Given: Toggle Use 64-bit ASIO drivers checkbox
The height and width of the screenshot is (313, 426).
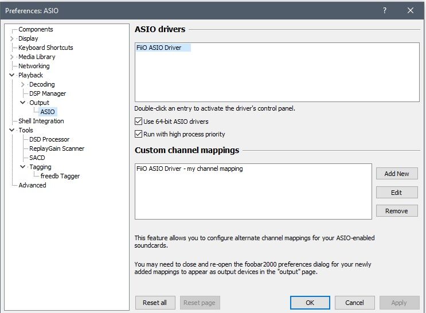Looking at the screenshot, I should 139,121.
